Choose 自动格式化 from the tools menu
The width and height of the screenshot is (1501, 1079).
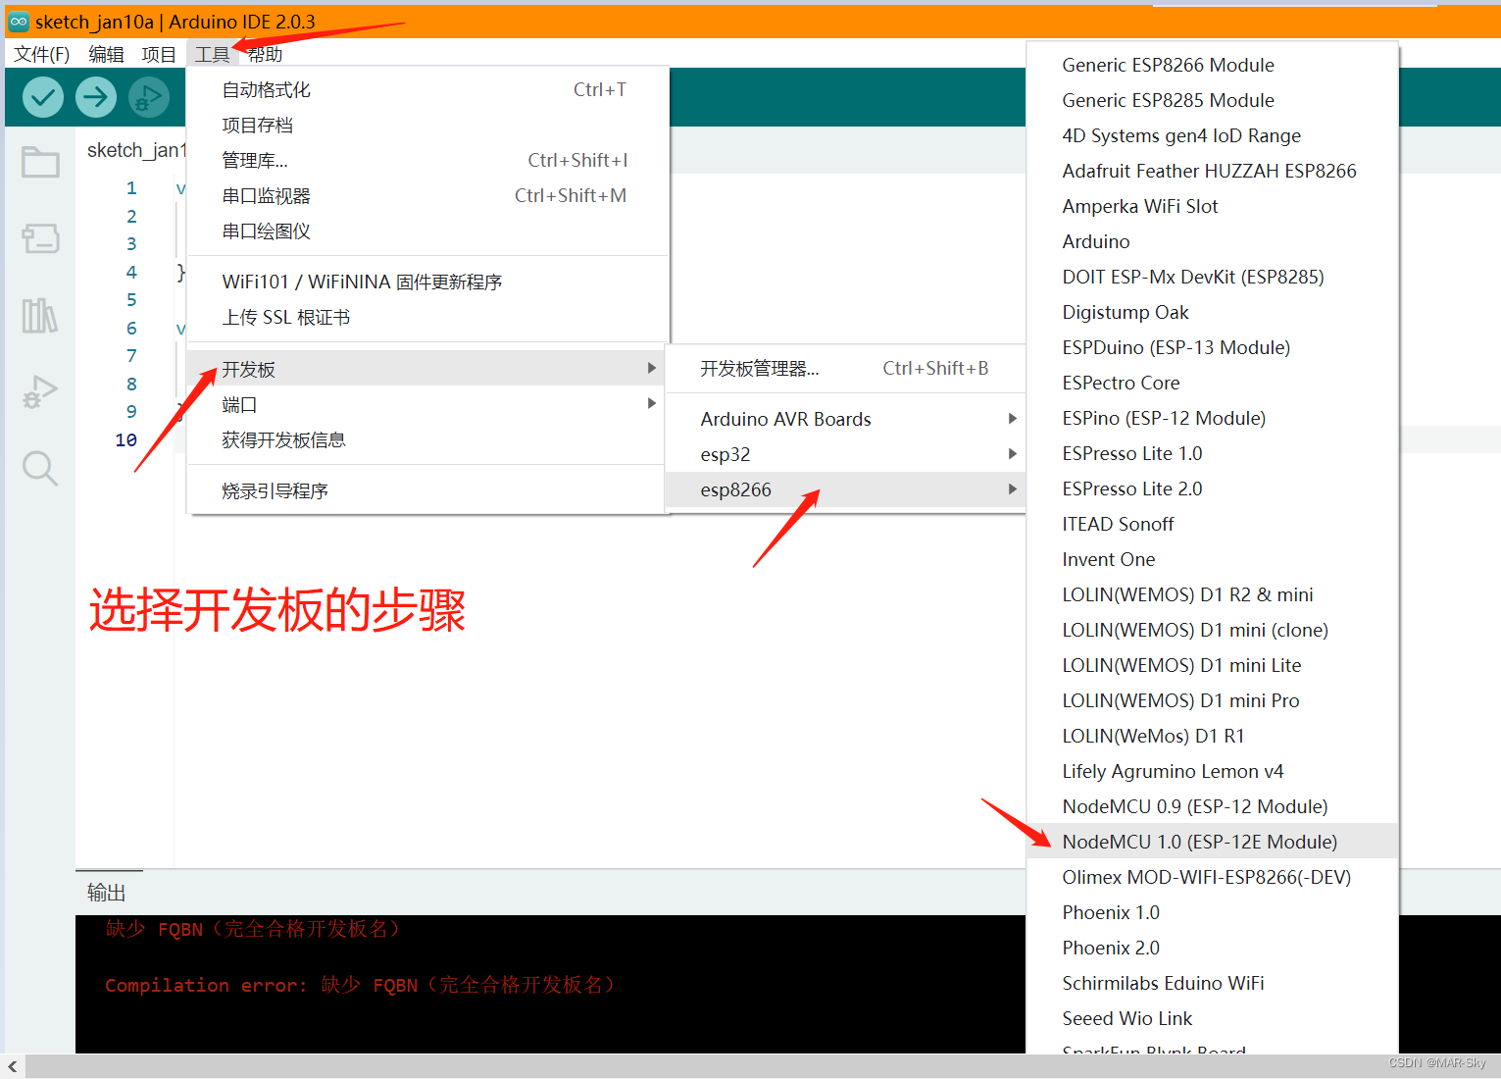click(427, 89)
